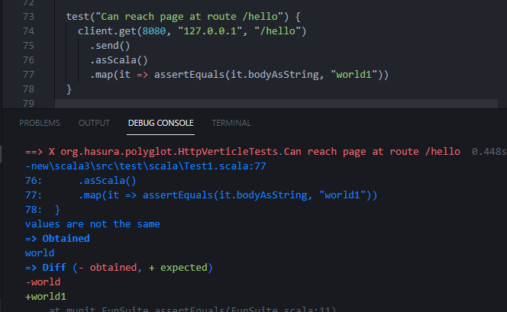The width and height of the screenshot is (507, 312).
Task: Click the closing brace on line 78
Action: click(x=69, y=89)
